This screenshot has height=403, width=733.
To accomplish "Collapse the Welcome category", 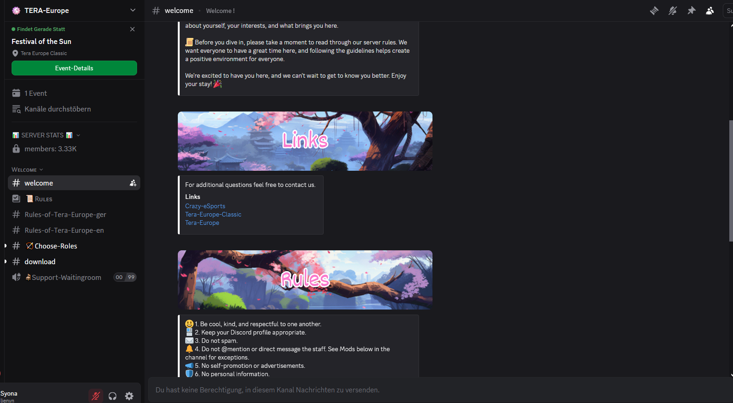I will coord(27,170).
